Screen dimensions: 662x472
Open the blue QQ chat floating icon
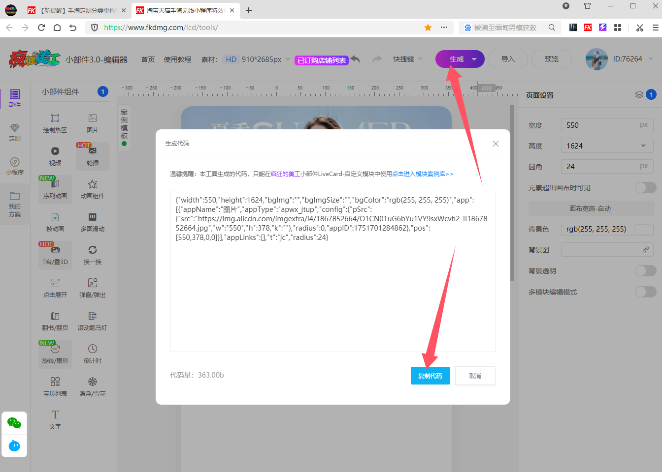coord(14,445)
